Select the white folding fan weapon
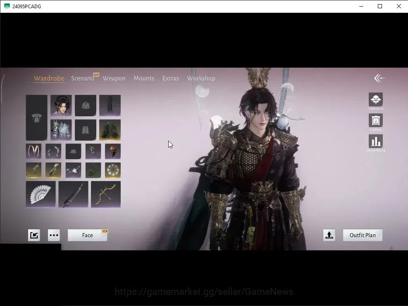 coord(41,194)
